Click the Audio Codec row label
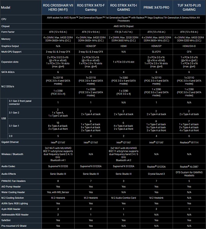206x229 pixels. coord(21,166)
